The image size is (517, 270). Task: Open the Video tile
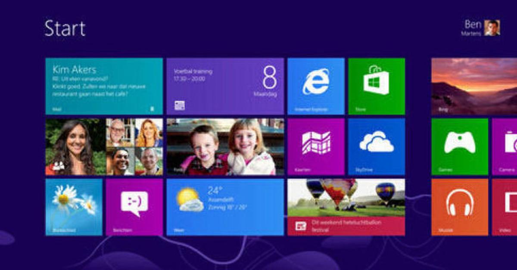505,207
